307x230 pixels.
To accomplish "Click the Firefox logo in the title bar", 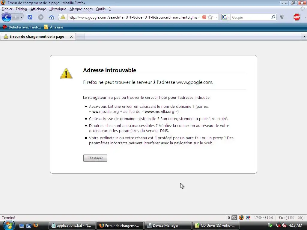I will 3,3.
